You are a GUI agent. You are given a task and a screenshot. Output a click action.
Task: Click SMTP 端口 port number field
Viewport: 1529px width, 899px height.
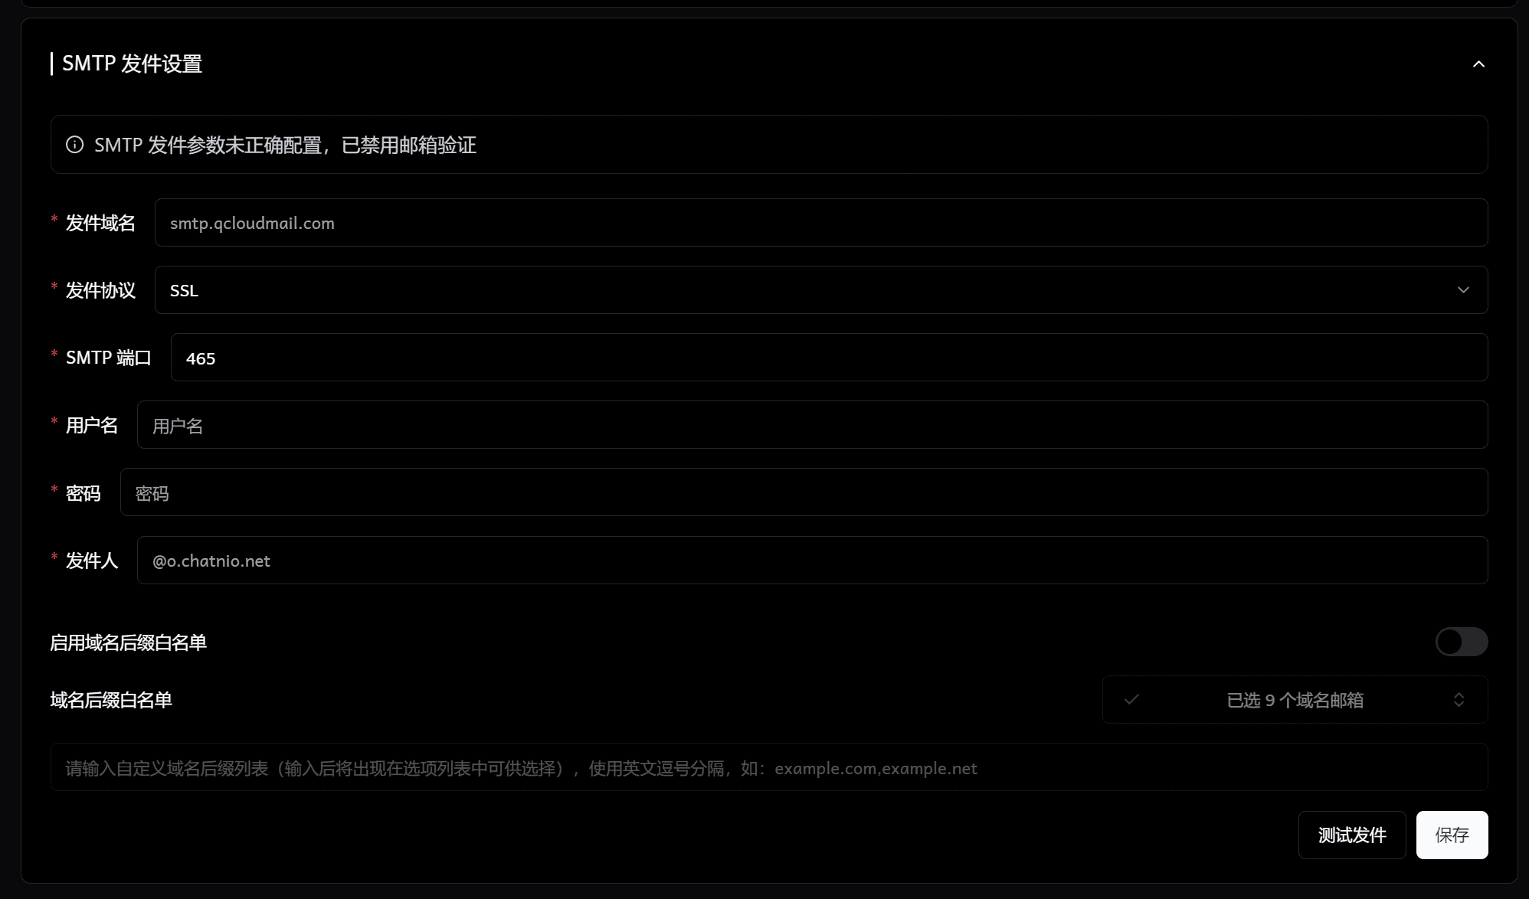830,358
